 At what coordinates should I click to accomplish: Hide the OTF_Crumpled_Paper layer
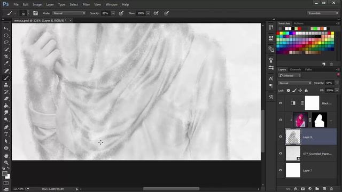click(281, 153)
